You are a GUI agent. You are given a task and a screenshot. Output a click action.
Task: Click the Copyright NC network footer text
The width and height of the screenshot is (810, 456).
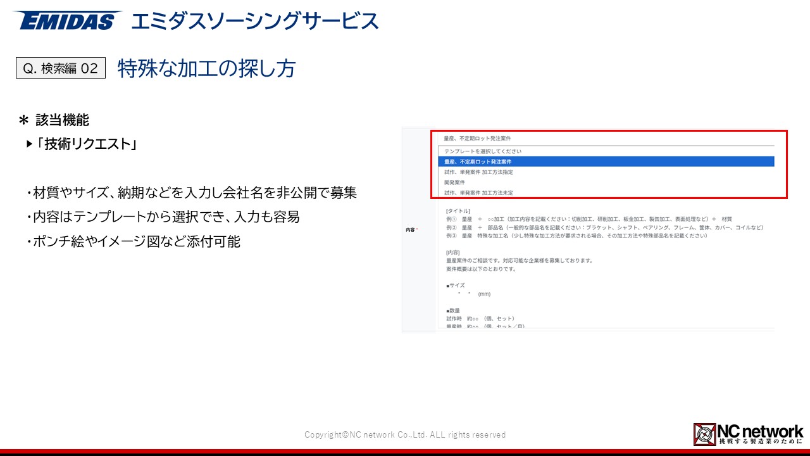405,434
